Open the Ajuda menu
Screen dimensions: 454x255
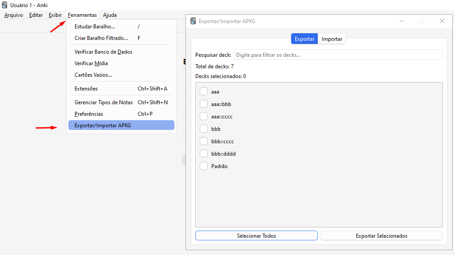[x=110, y=15]
